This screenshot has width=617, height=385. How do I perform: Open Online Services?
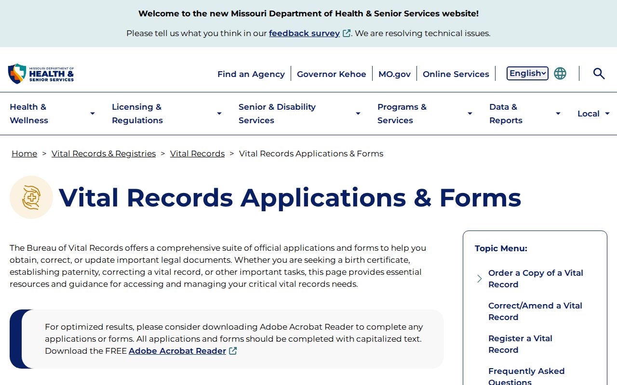click(456, 74)
